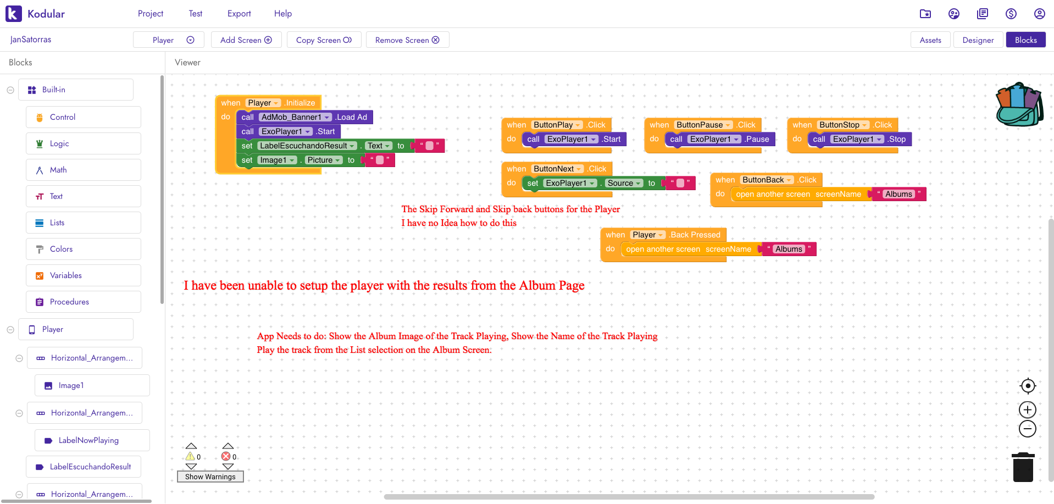
Task: Click the trash can icon
Action: point(1023,467)
